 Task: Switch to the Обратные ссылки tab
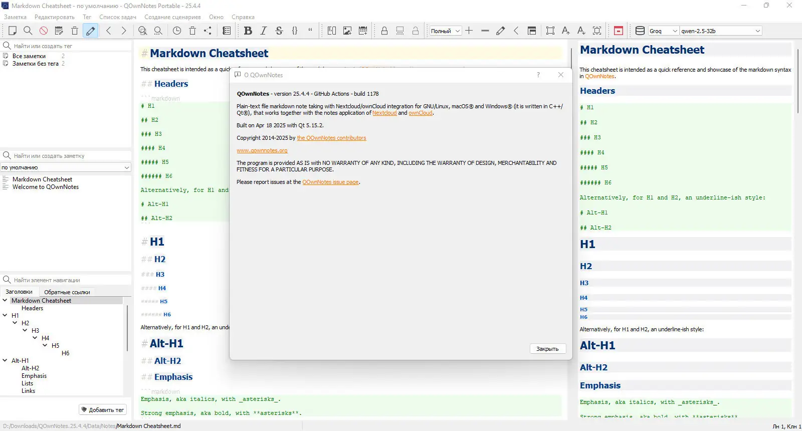[67, 292]
